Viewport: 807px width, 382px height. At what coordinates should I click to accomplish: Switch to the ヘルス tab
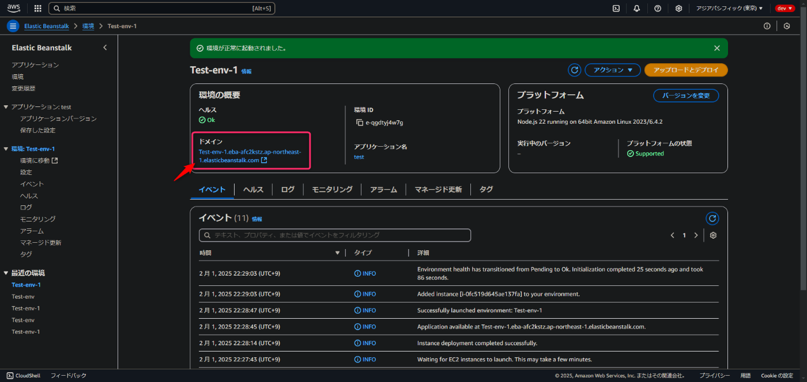coord(253,189)
